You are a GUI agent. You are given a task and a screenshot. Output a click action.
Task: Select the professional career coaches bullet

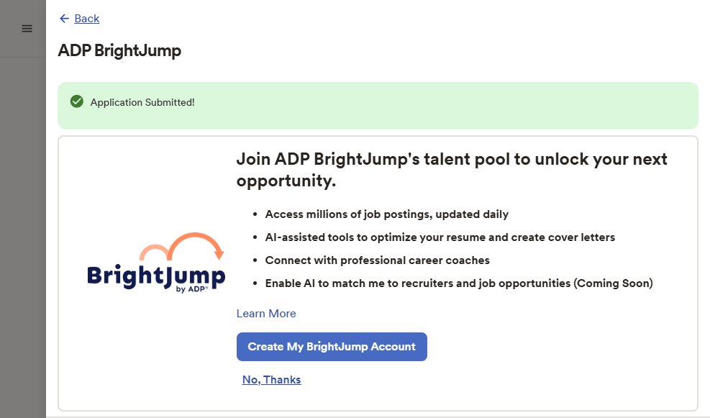coord(377,260)
